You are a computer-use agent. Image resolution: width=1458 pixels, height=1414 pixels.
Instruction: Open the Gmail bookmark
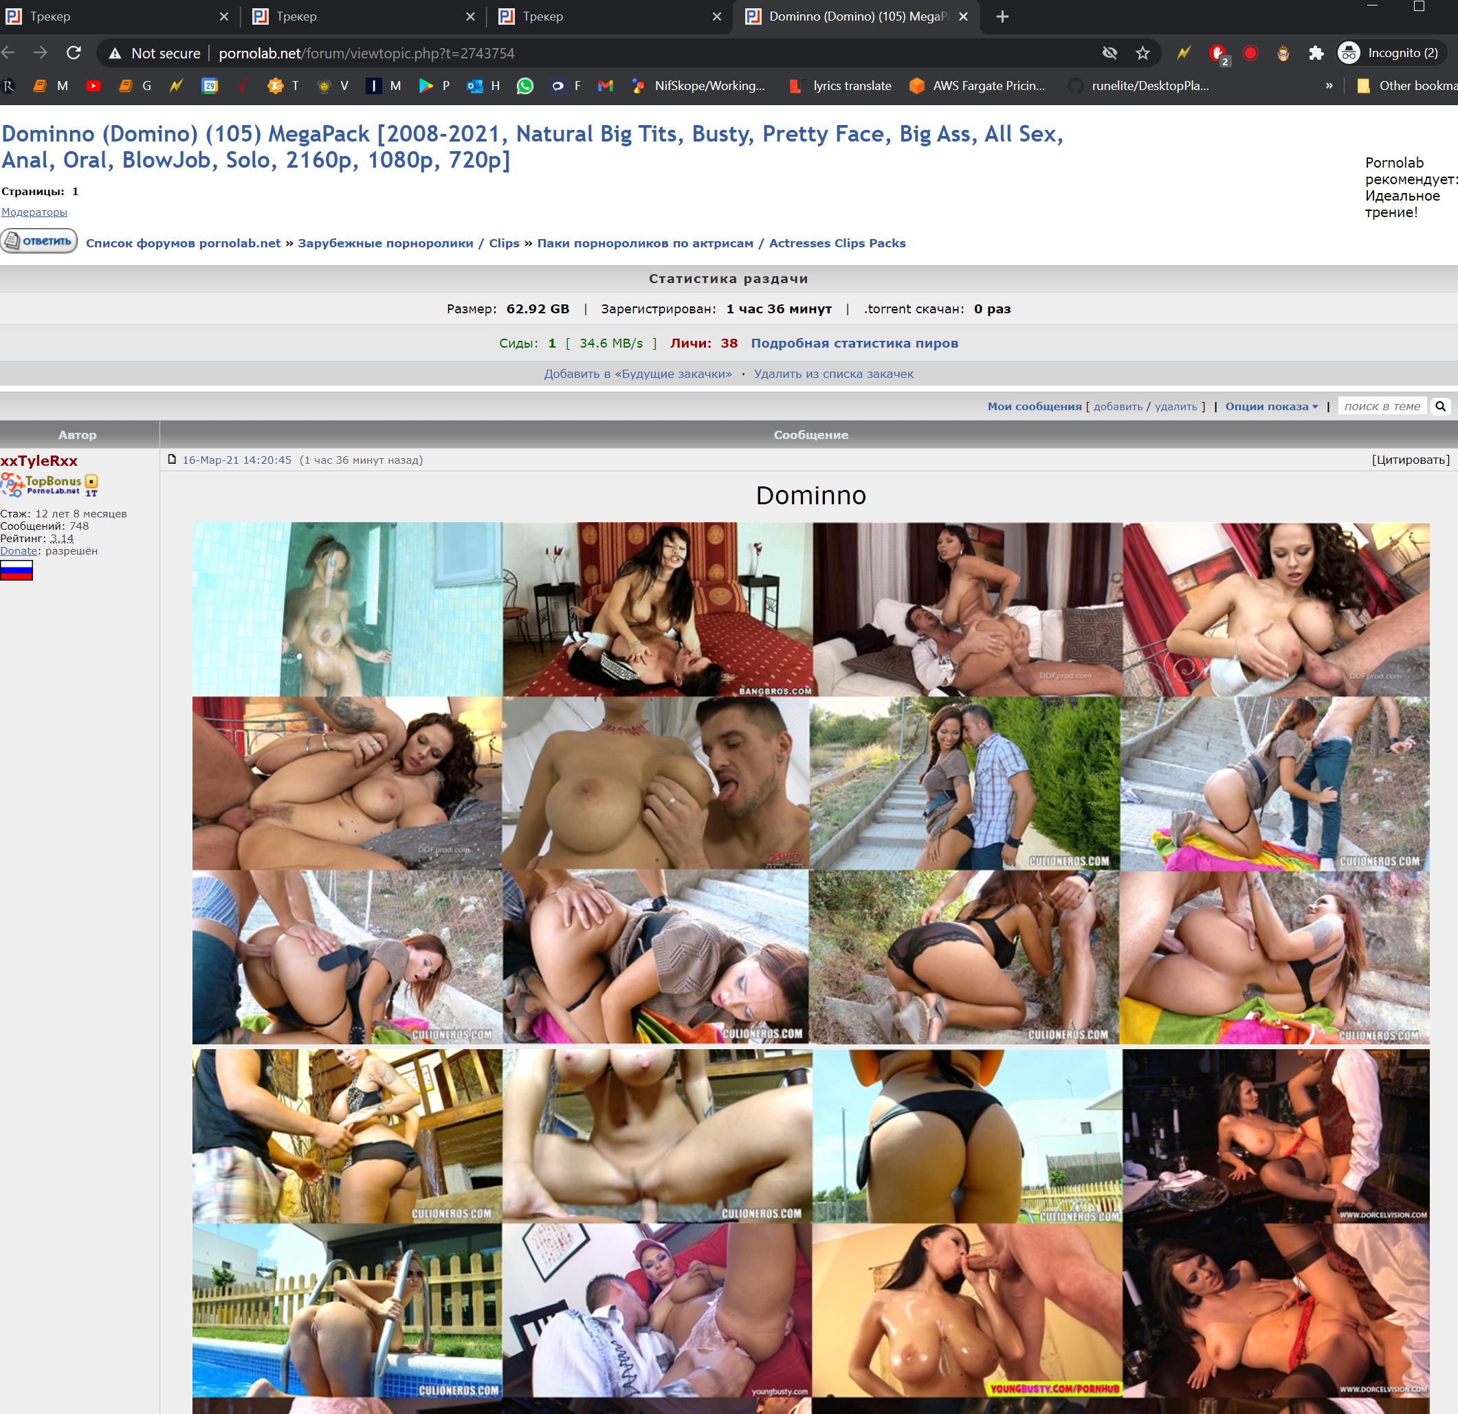point(606,85)
